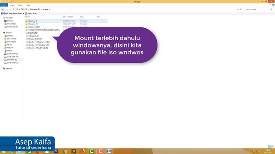Select the Ubuntu-10.04-LTS image file
275x154 pixels.
35,39
